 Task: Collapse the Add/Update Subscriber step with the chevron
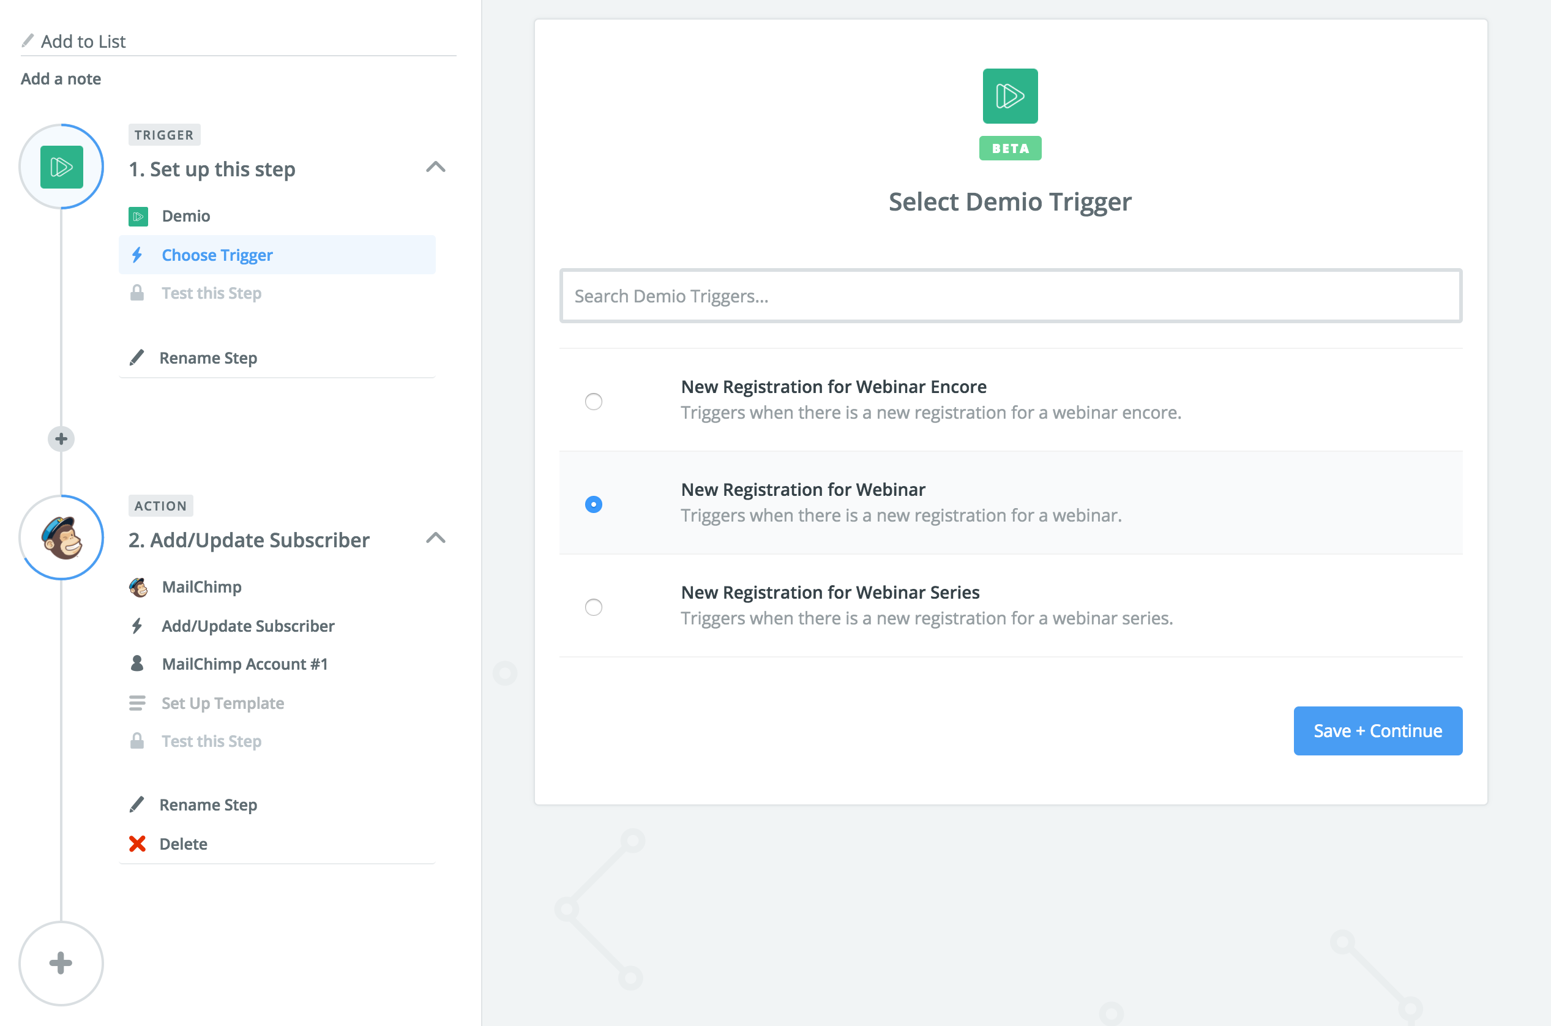point(436,539)
